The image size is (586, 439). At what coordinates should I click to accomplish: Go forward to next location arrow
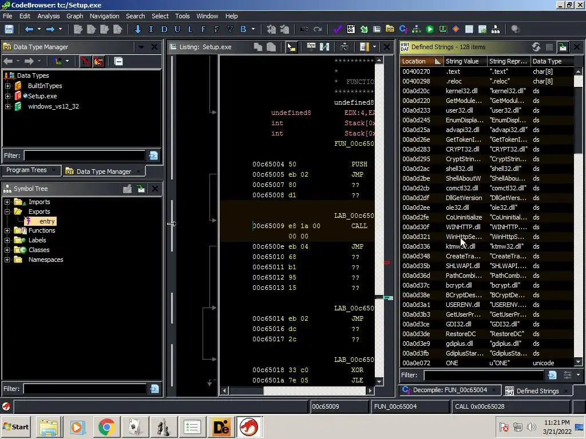pyautogui.click(x=50, y=29)
